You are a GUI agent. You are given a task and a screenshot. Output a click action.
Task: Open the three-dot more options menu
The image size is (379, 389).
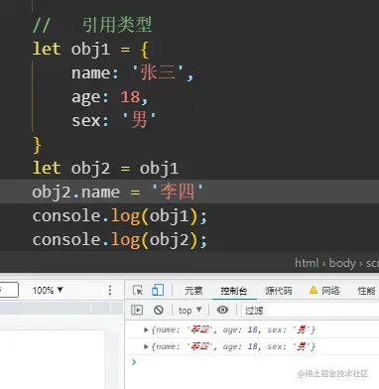coord(110,291)
